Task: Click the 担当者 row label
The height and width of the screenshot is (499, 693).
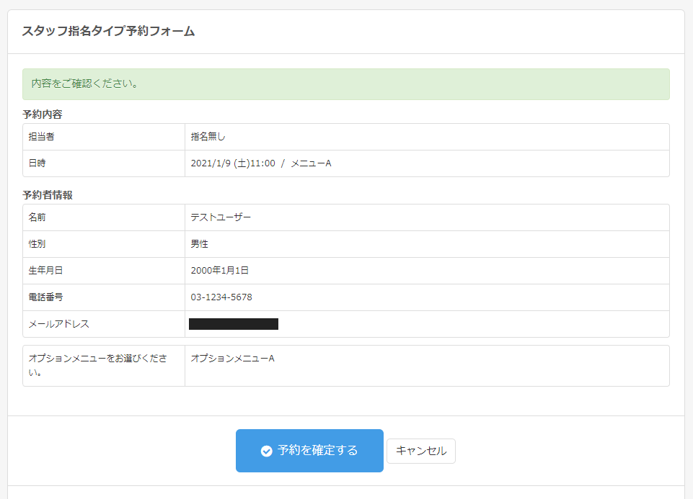Action: 42,137
